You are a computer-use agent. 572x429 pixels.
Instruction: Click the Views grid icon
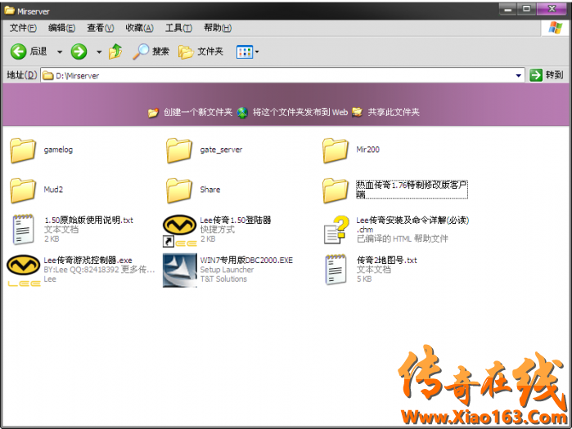coord(245,52)
